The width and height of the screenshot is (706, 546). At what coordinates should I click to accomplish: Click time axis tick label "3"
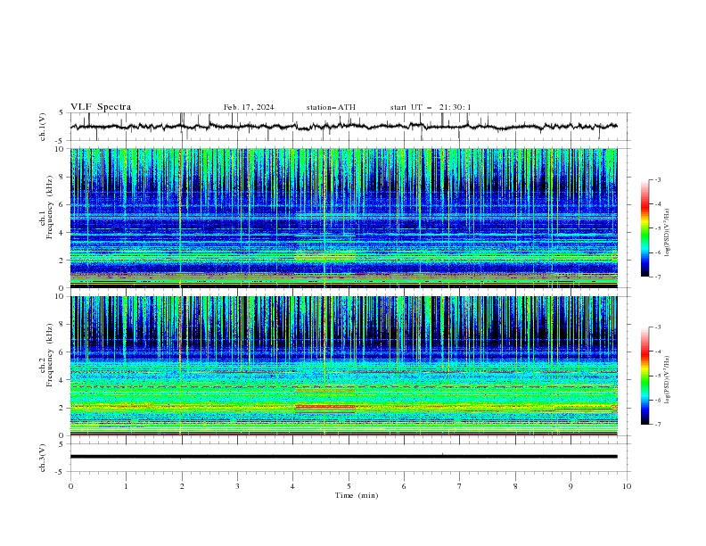click(237, 486)
